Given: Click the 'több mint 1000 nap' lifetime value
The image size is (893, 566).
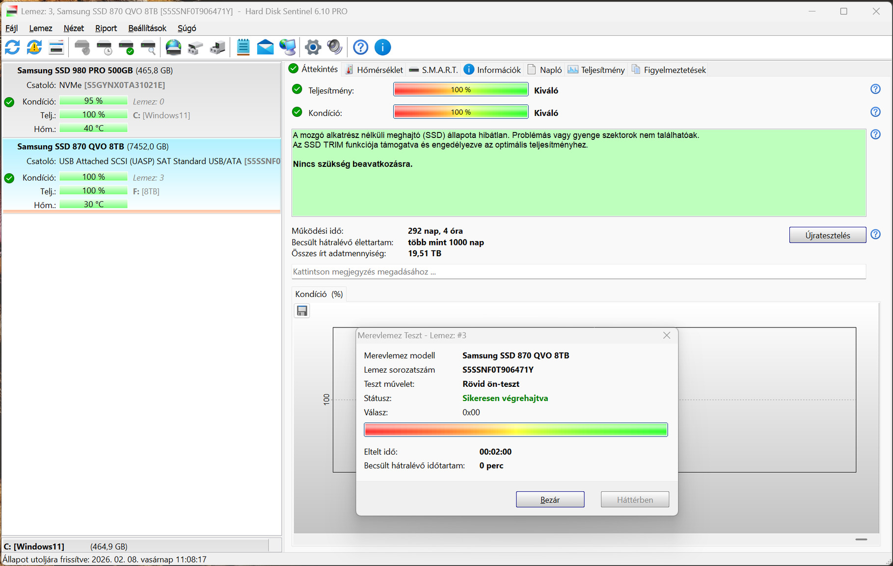Looking at the screenshot, I should tap(446, 242).
